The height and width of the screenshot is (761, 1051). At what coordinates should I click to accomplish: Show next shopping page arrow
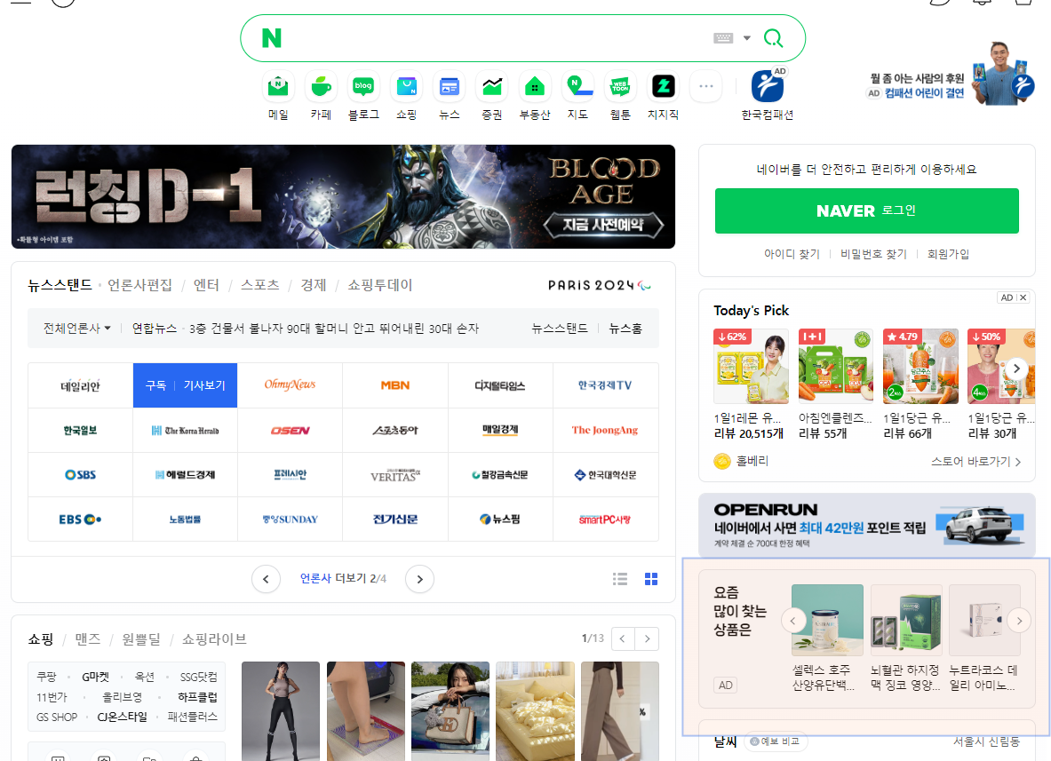click(647, 638)
